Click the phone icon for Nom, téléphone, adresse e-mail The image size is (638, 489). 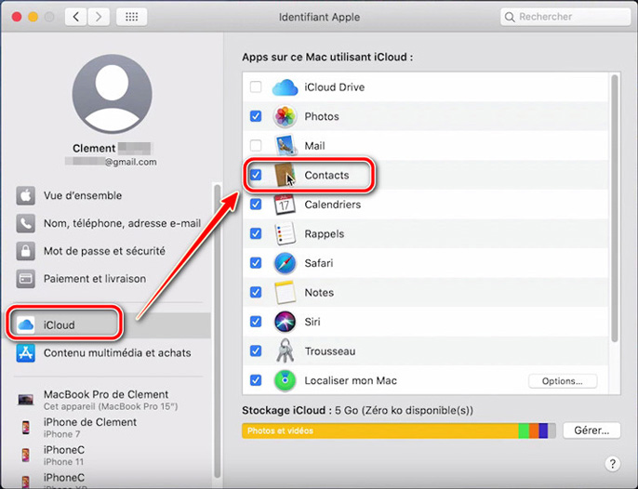[x=26, y=223]
